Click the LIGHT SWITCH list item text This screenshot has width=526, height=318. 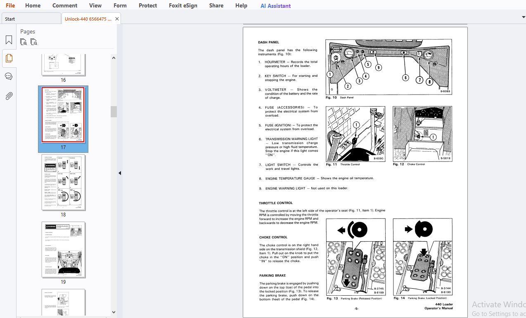(x=291, y=167)
